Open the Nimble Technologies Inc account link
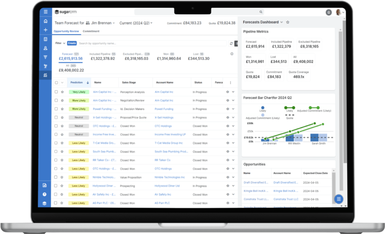This screenshot has width=385, height=234. pyautogui.click(x=170, y=177)
